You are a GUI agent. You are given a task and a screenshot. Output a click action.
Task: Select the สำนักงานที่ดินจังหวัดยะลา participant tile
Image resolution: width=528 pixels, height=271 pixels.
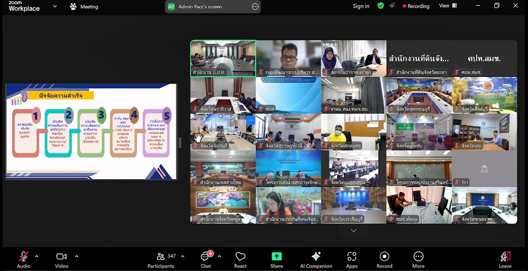(x=419, y=58)
